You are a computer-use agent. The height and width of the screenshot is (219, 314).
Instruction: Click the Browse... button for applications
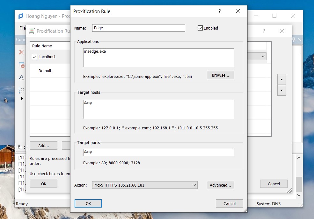220,75
